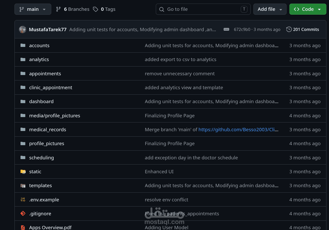The height and width of the screenshot is (230, 329).
Task: Click MustafaTarek77 avatar image
Action: 23,29
